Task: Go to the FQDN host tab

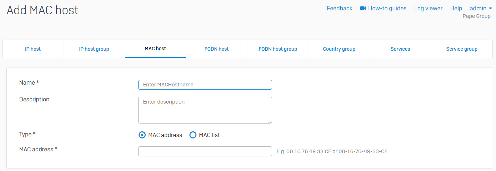Action: click(216, 49)
